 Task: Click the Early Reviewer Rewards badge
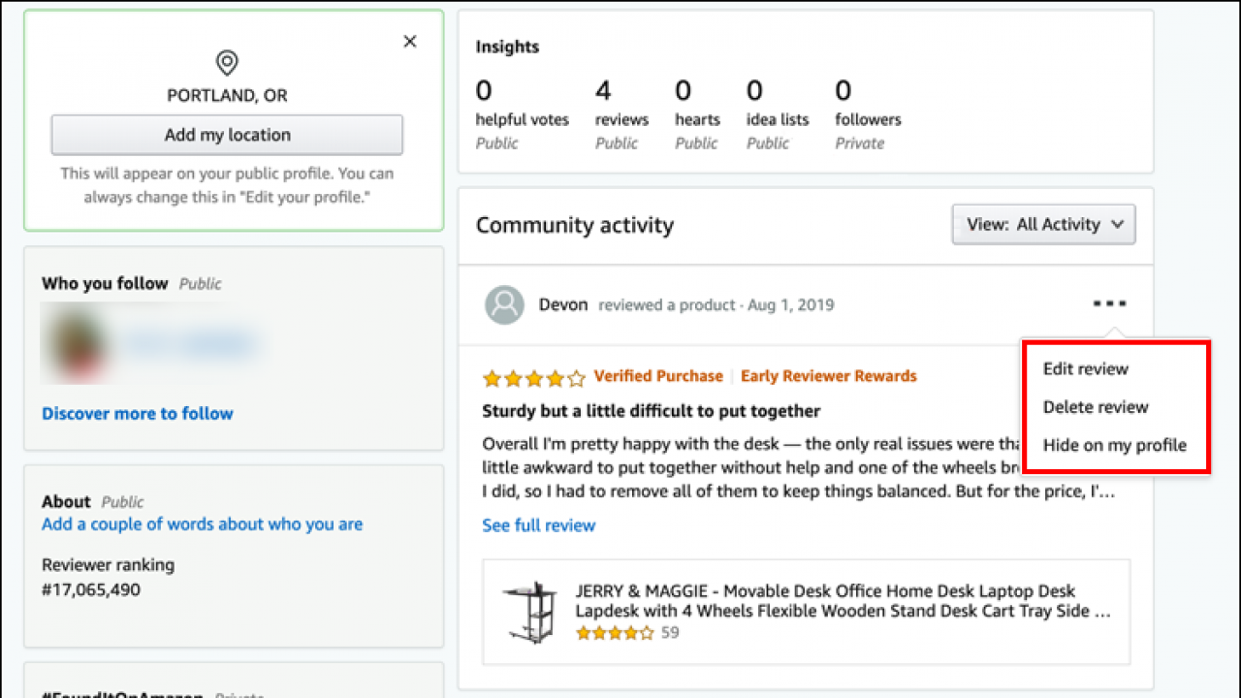(829, 376)
